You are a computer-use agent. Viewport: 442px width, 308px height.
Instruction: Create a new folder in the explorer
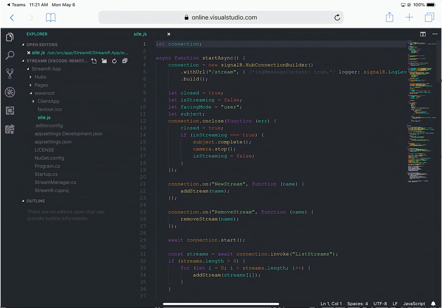[104, 61]
